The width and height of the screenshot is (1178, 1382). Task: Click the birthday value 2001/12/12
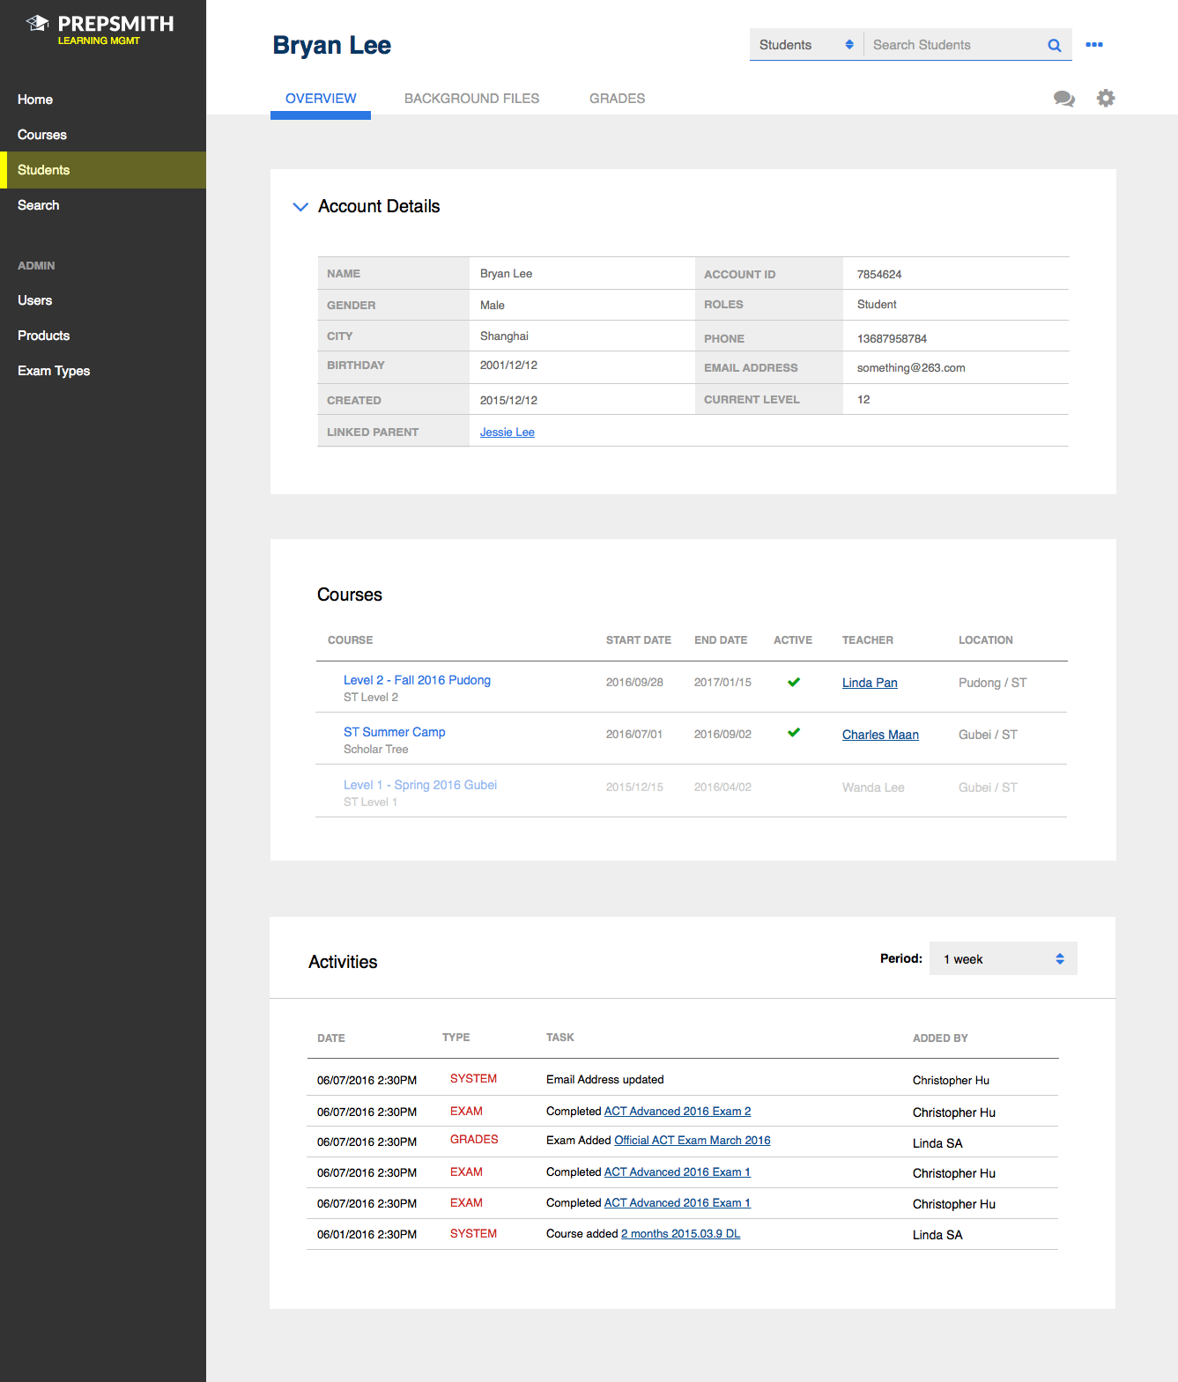tap(508, 365)
